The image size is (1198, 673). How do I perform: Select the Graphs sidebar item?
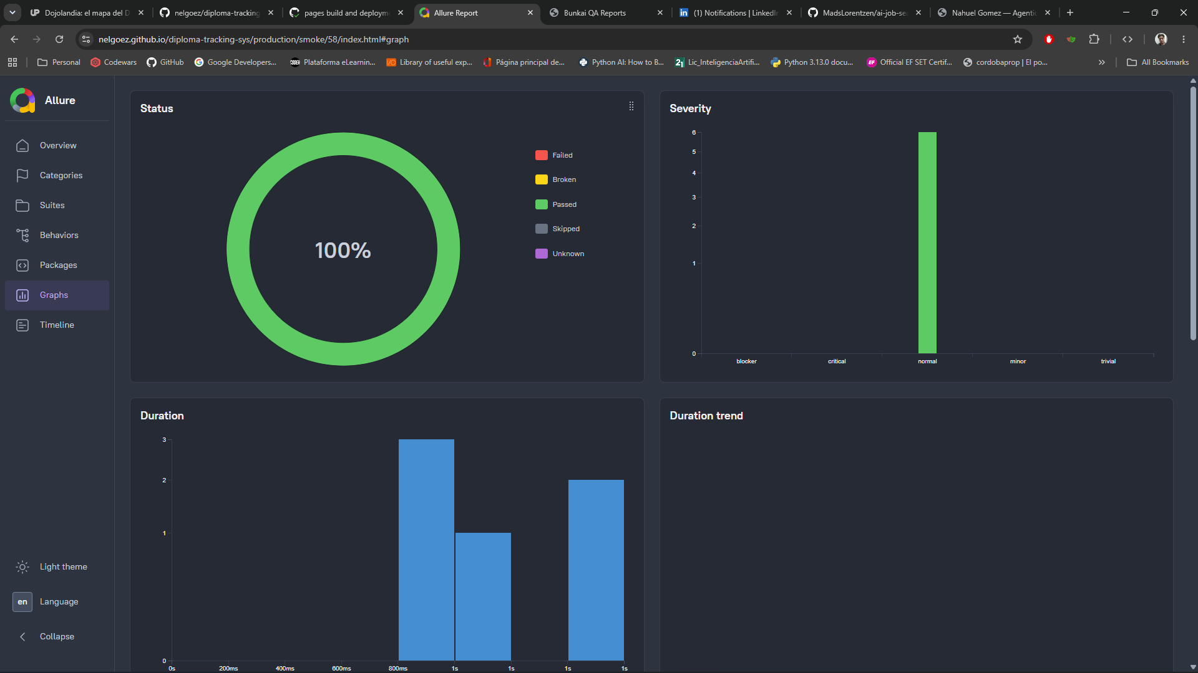pos(57,295)
